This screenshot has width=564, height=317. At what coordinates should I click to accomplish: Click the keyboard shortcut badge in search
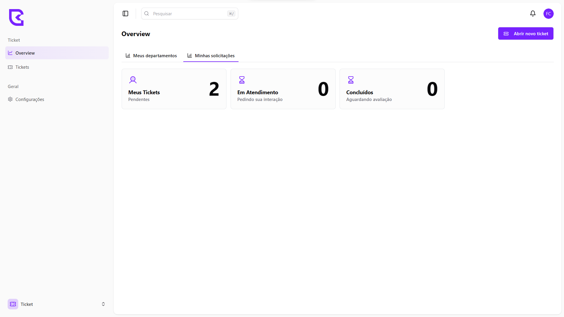coord(231,14)
